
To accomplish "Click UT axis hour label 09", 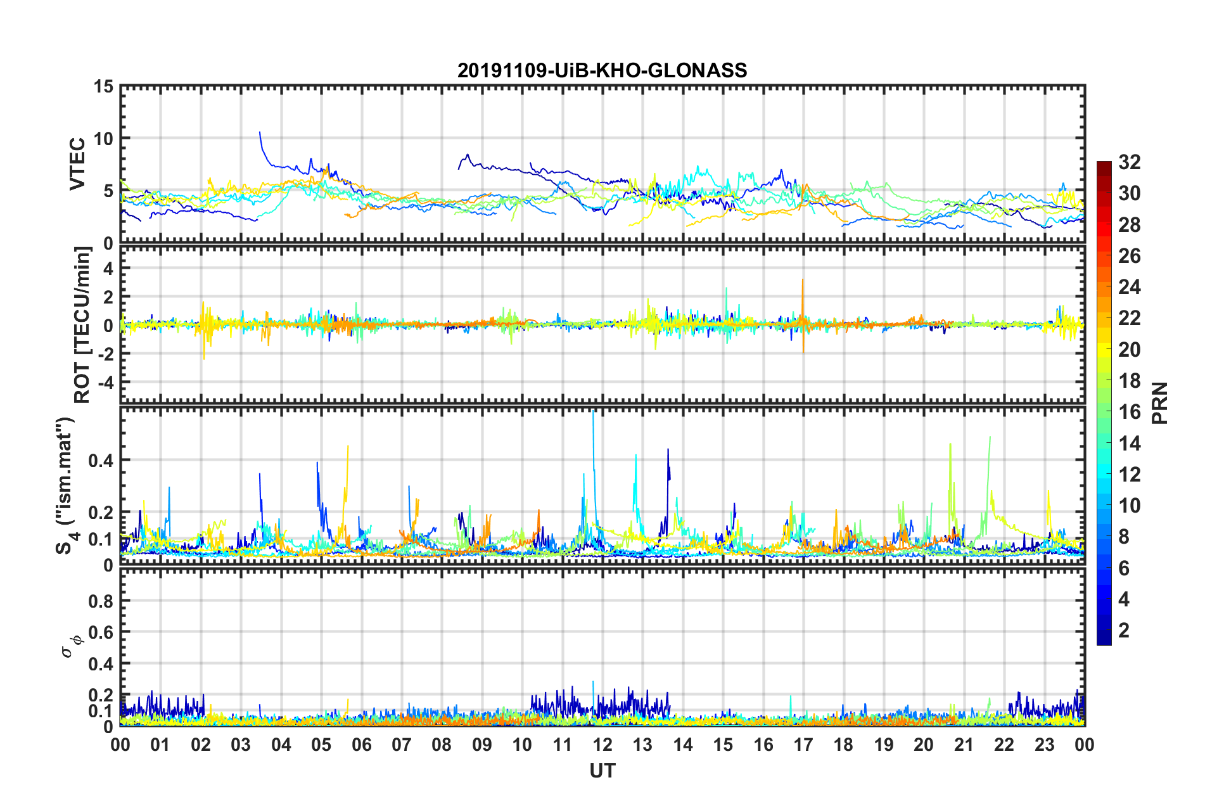I will pos(481,745).
